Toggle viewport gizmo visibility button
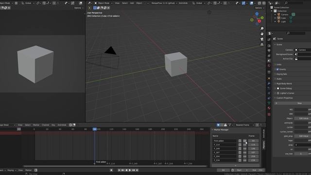The width and height of the screenshot is (311, 175). point(243,3)
